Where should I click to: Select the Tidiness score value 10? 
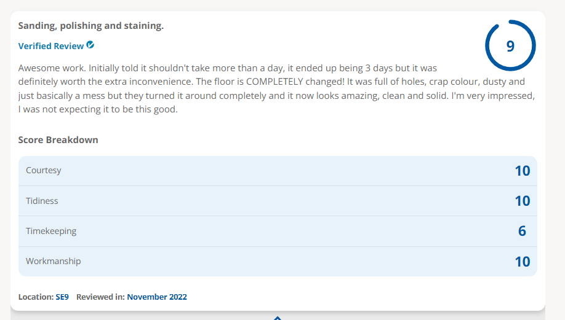[522, 201]
